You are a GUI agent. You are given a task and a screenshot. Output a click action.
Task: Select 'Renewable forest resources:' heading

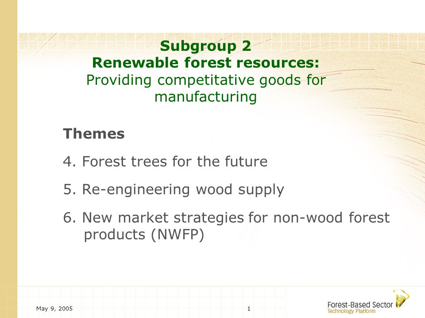205,63
